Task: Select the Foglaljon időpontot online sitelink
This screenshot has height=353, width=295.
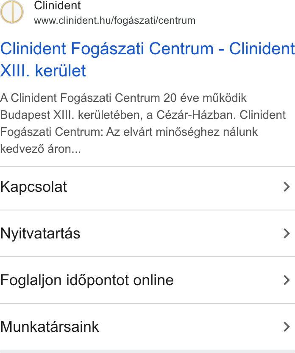Action: [87, 280]
